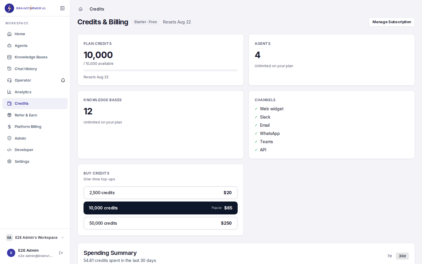422x264 pixels.
Task: Collapse the sidebar panel icon
Action: point(62,8)
